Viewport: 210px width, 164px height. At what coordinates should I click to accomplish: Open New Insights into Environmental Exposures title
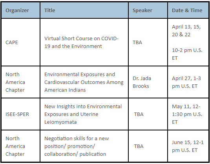tap(83, 114)
